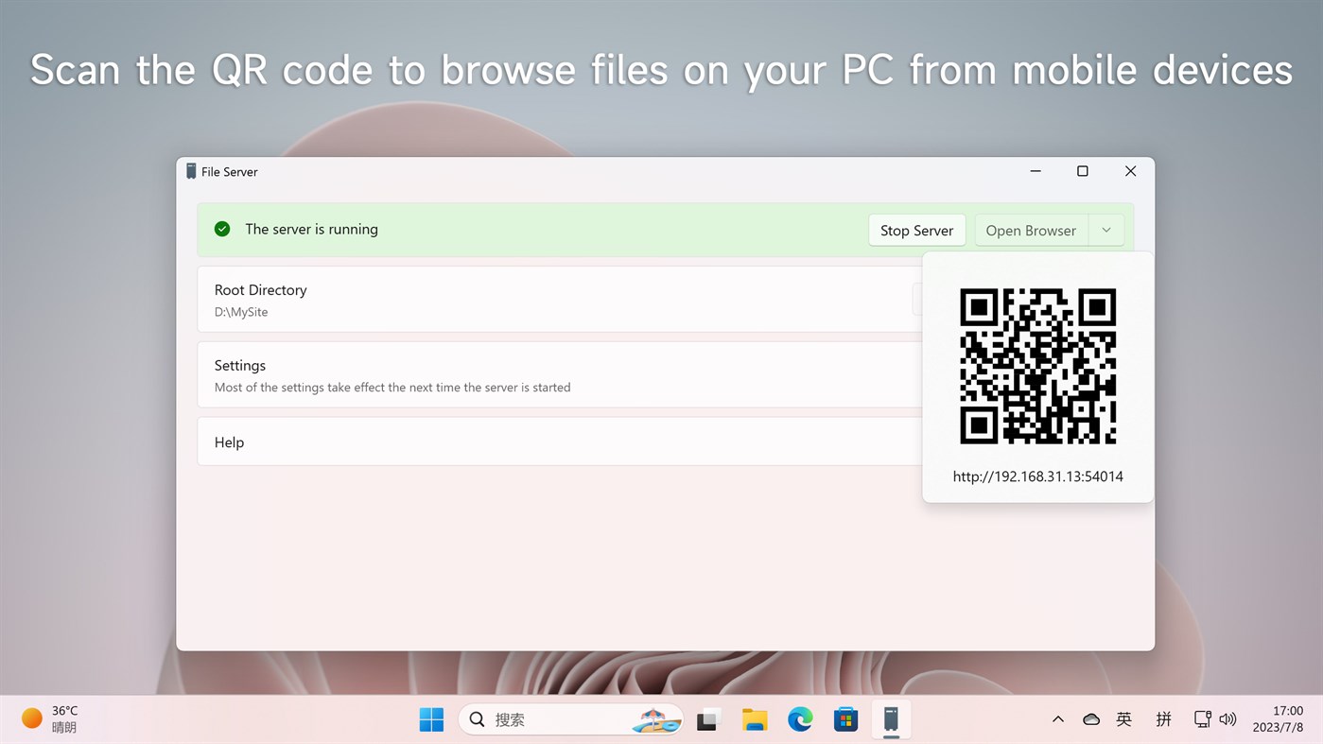Screen dimensions: 1323x744
Task: Expand the Settings section
Action: (560, 374)
